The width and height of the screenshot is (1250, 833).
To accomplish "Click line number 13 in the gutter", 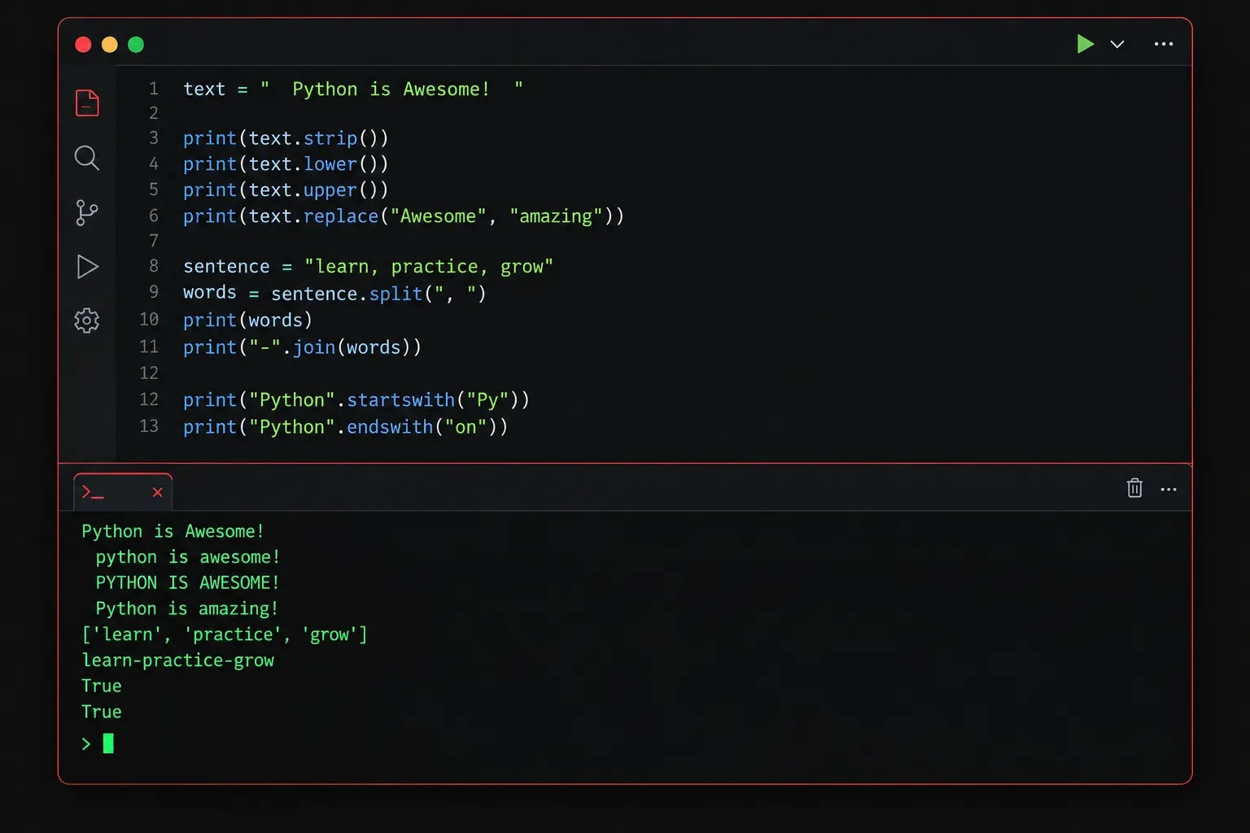I will click(149, 426).
